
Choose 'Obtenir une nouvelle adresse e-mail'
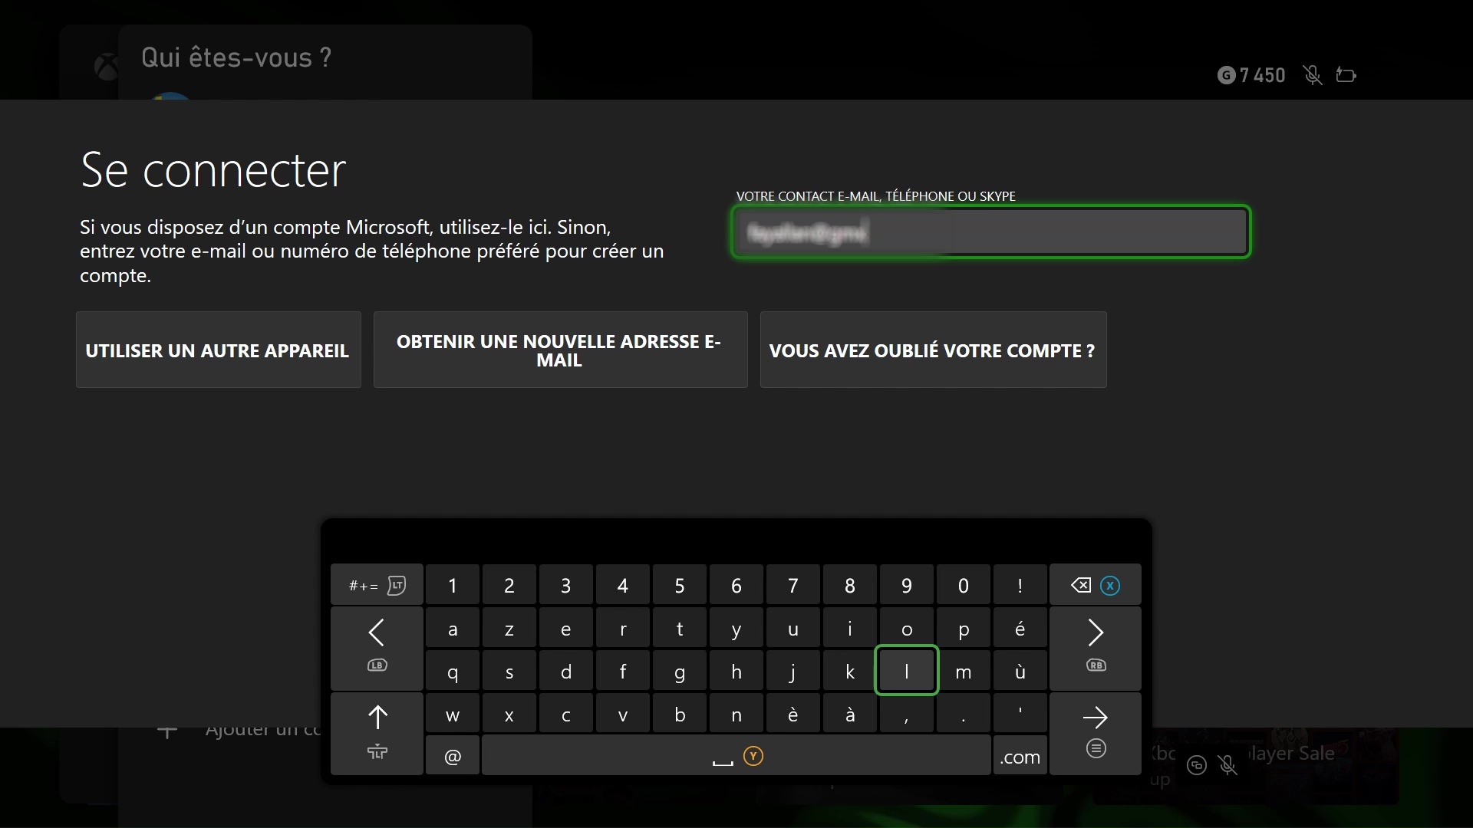point(560,350)
